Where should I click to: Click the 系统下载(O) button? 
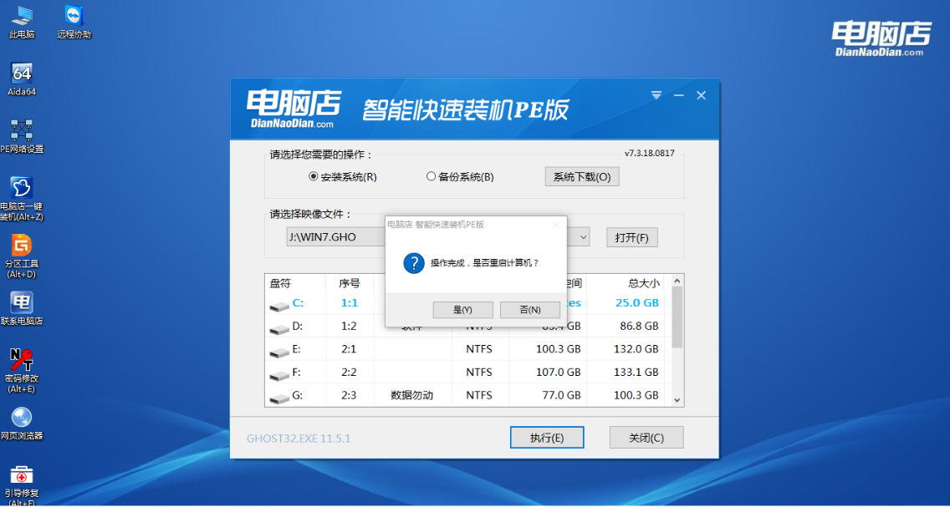coord(581,176)
